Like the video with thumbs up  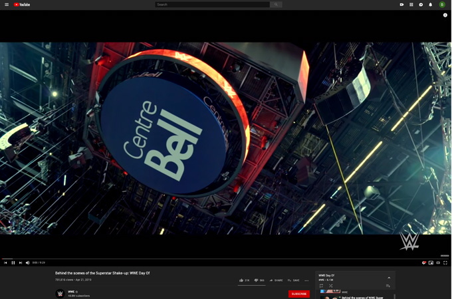[x=244, y=280]
